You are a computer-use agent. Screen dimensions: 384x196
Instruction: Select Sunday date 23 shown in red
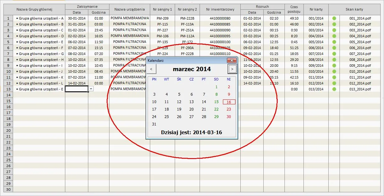click(x=229, y=109)
